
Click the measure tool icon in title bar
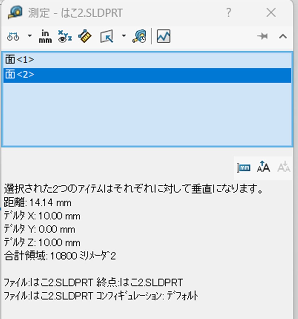coord(15,13)
